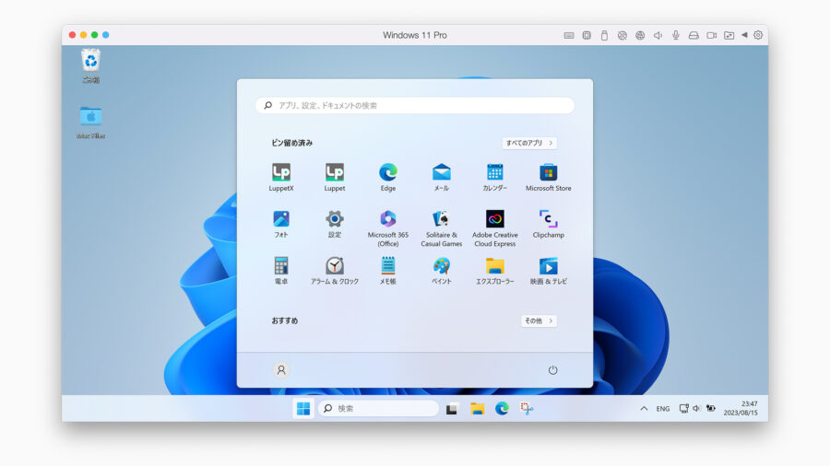Image resolution: width=830 pixels, height=466 pixels.
Task: Click the Start menu search field
Action: point(415,106)
